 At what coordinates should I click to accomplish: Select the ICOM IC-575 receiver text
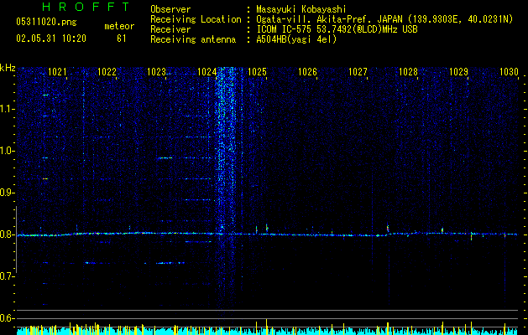click(337, 29)
